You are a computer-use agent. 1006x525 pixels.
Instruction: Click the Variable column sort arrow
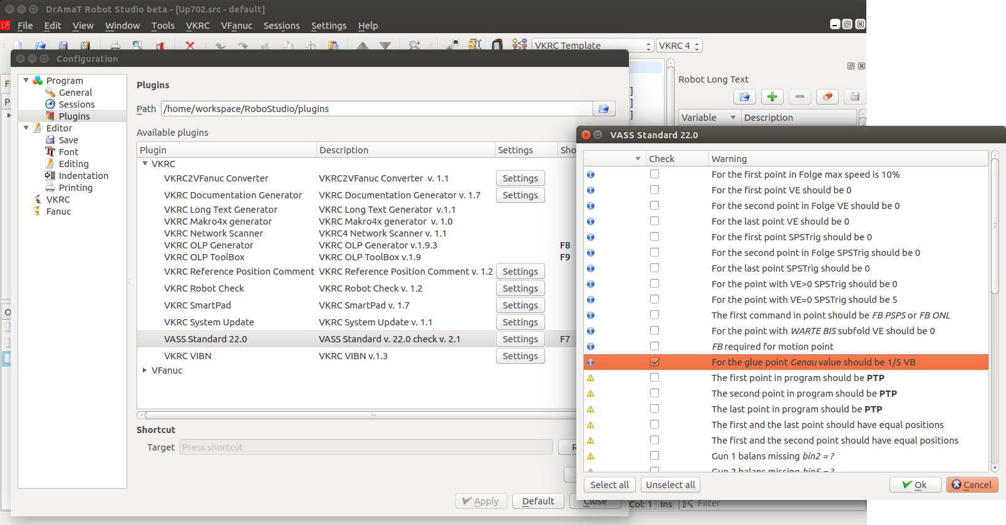[733, 118]
